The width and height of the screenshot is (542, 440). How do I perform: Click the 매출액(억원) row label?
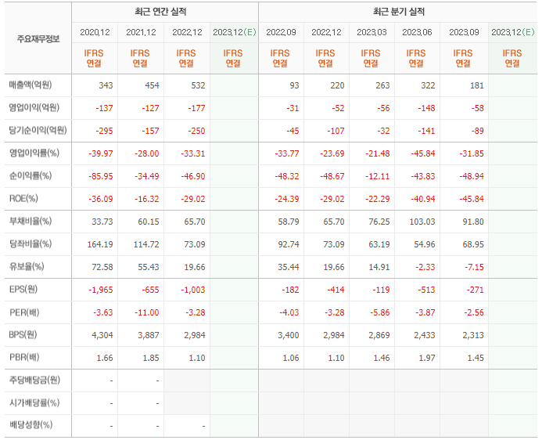pos(31,85)
